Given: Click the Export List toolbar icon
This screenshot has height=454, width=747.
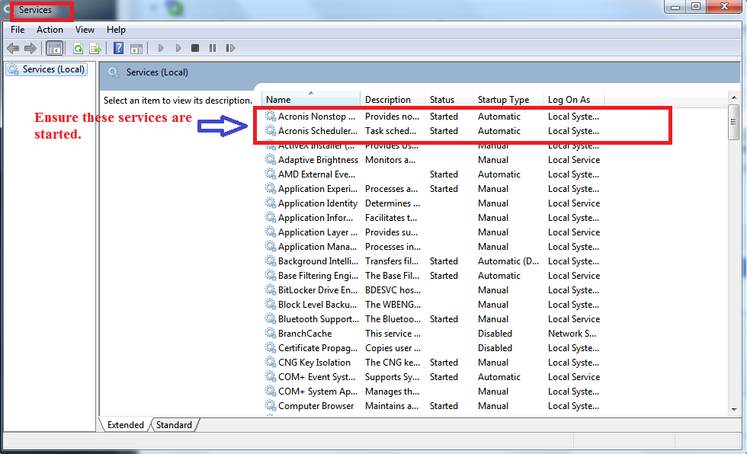Looking at the screenshot, I should 95,48.
